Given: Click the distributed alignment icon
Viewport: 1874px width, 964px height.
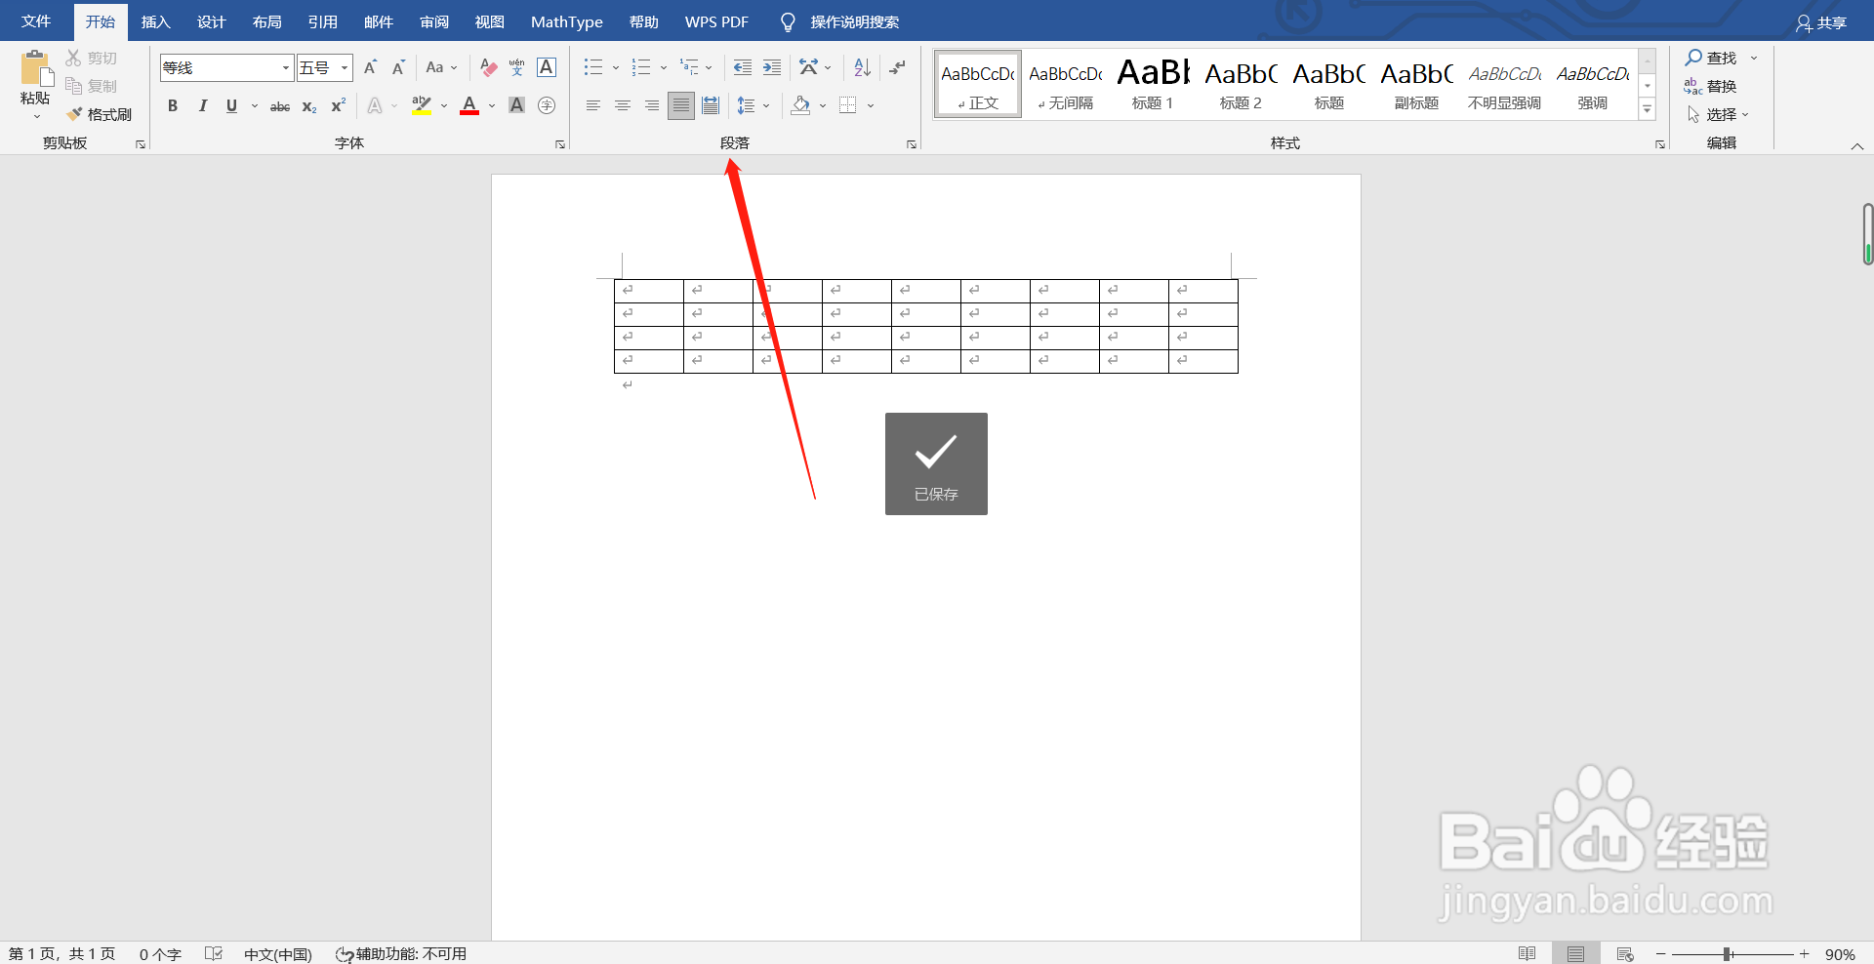Looking at the screenshot, I should point(711,105).
